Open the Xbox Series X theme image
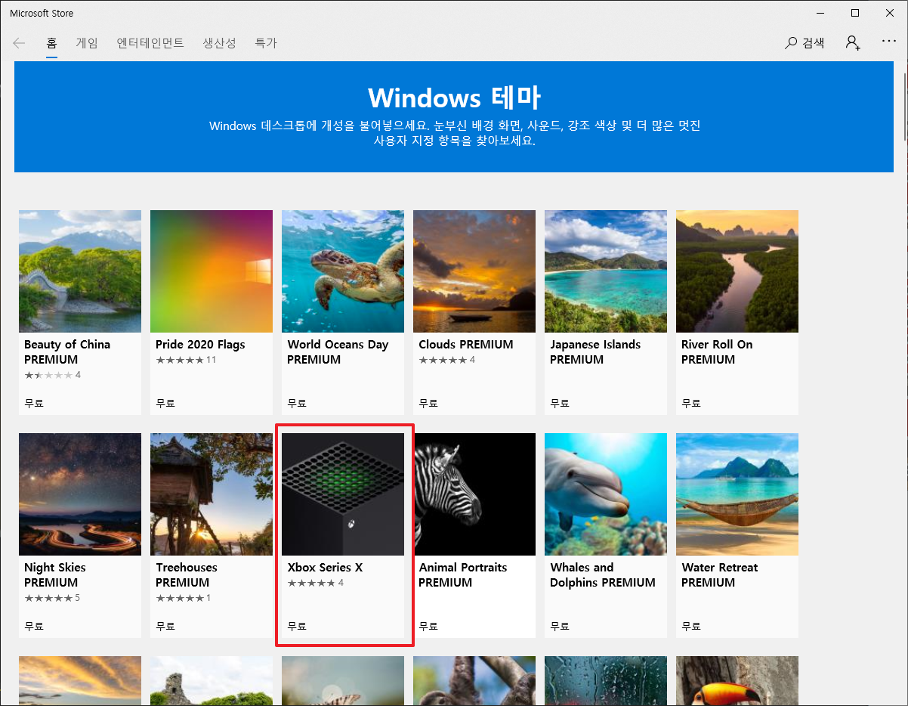 343,494
